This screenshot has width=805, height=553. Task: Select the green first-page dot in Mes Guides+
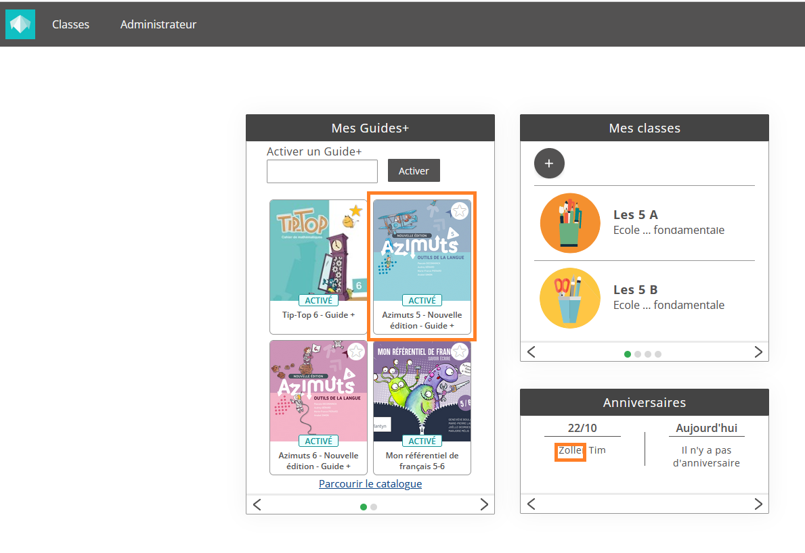point(364,507)
